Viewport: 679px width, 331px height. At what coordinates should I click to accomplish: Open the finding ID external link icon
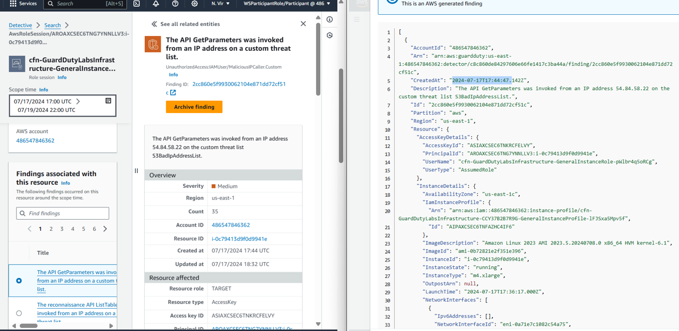pyautogui.click(x=173, y=93)
